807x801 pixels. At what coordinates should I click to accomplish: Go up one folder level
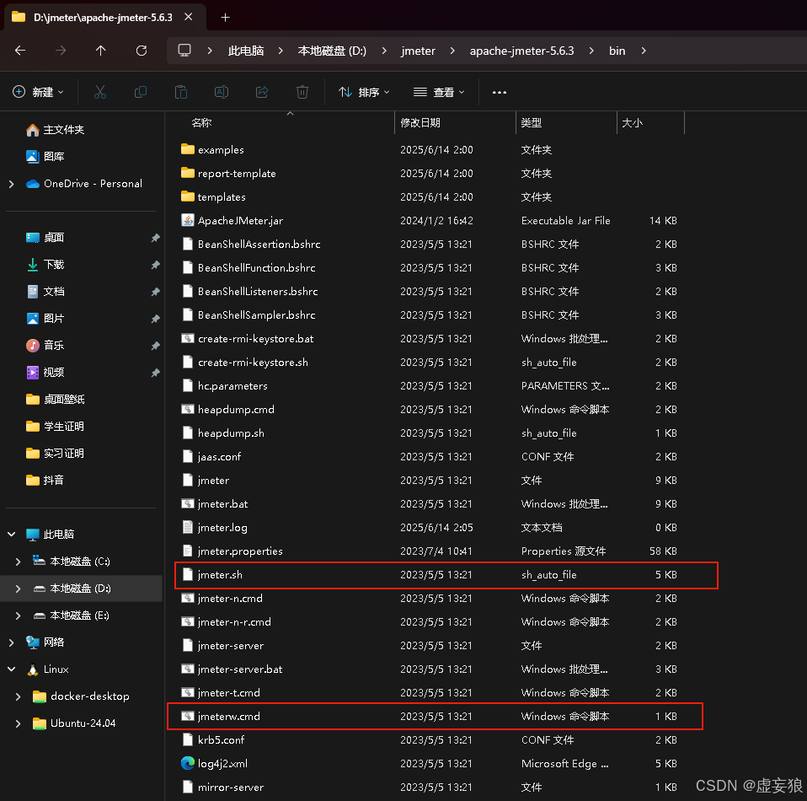pos(101,51)
